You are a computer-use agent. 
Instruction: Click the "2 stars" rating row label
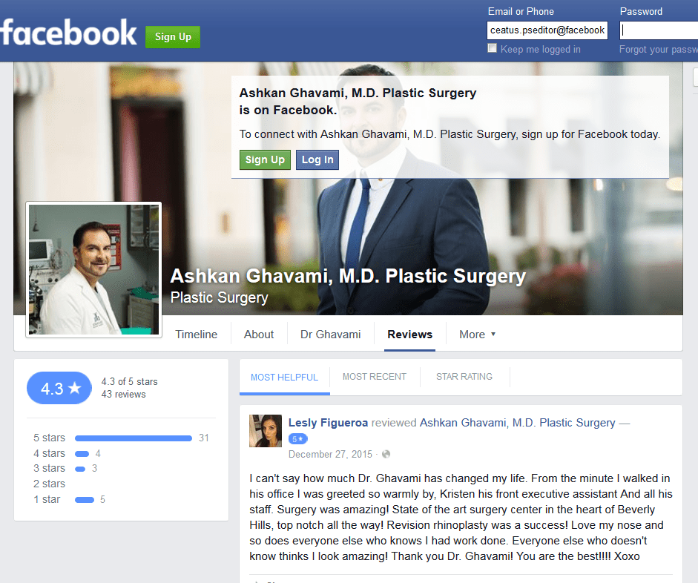(49, 484)
